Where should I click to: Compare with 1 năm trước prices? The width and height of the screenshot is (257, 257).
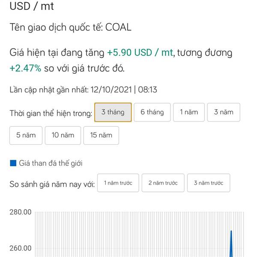tap(118, 183)
